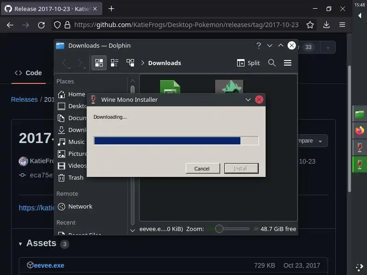Reload the GitHub page

[41, 25]
